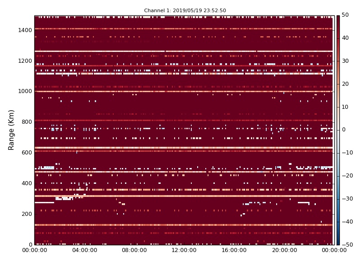Click the 400 range axis tick label
Viewport: 361px width, 271px height.
coord(27,183)
